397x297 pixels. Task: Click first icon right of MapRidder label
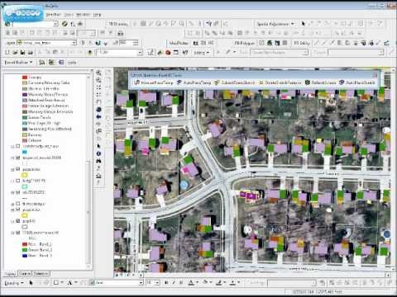(196, 43)
